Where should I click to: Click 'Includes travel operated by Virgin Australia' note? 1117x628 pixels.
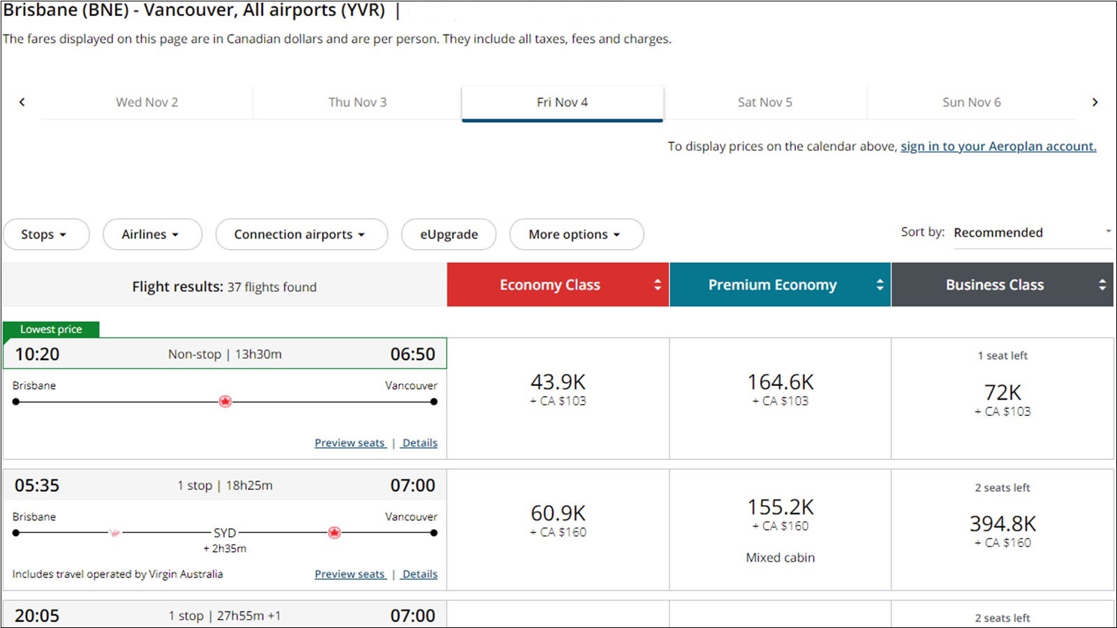coord(117,574)
